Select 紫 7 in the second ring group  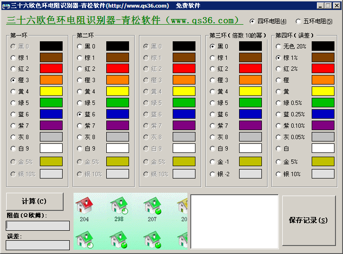click(86, 126)
